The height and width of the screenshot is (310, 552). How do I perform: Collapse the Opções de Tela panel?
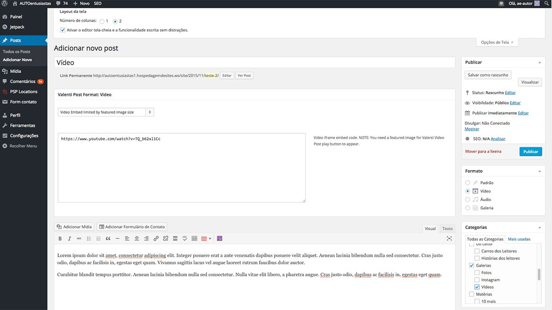pyautogui.click(x=497, y=43)
